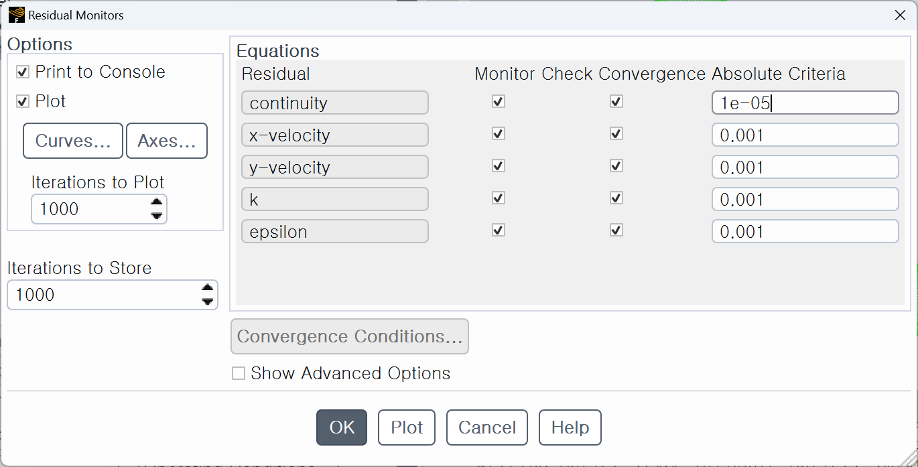918x467 pixels.
Task: Increase Iterations to Plot with up arrow
Action: pyautogui.click(x=157, y=202)
